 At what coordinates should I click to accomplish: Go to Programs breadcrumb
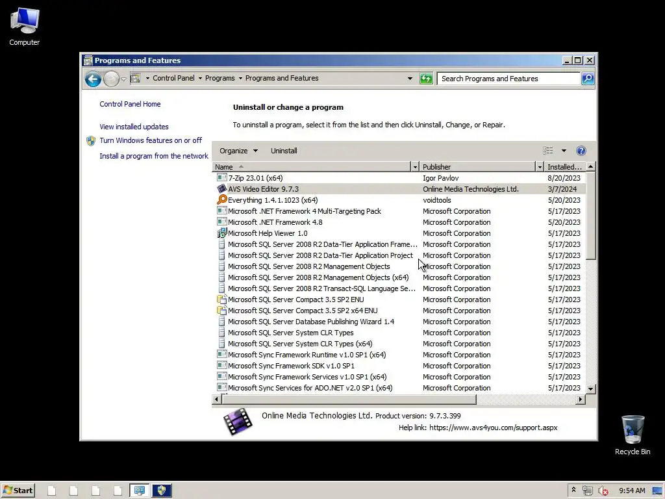point(220,78)
